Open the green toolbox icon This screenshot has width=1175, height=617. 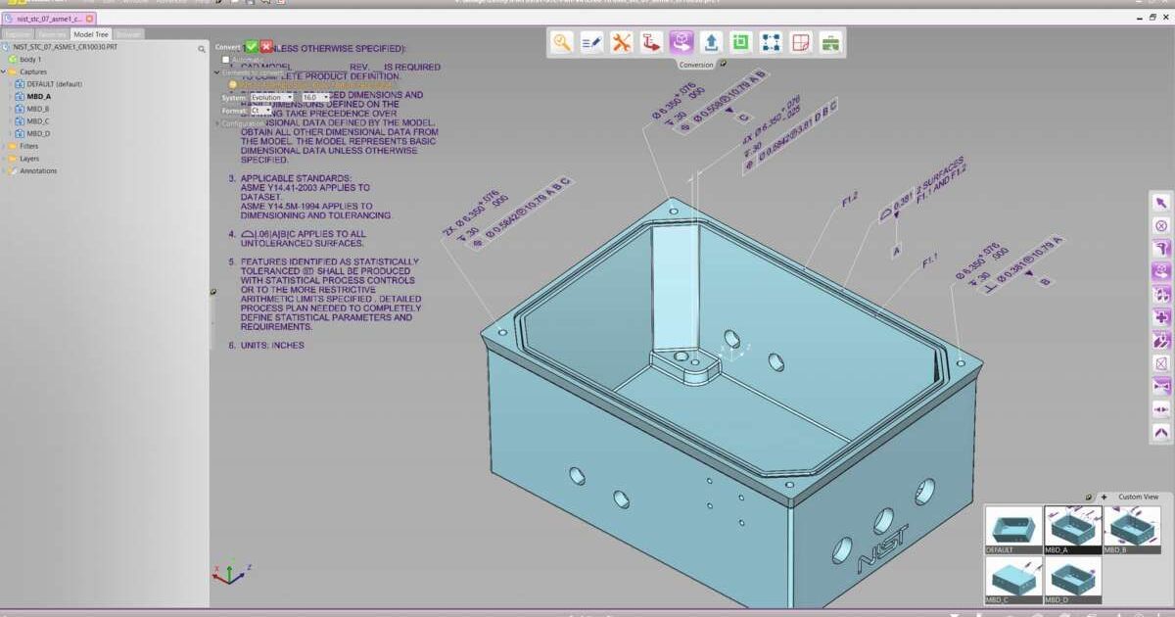(x=830, y=42)
